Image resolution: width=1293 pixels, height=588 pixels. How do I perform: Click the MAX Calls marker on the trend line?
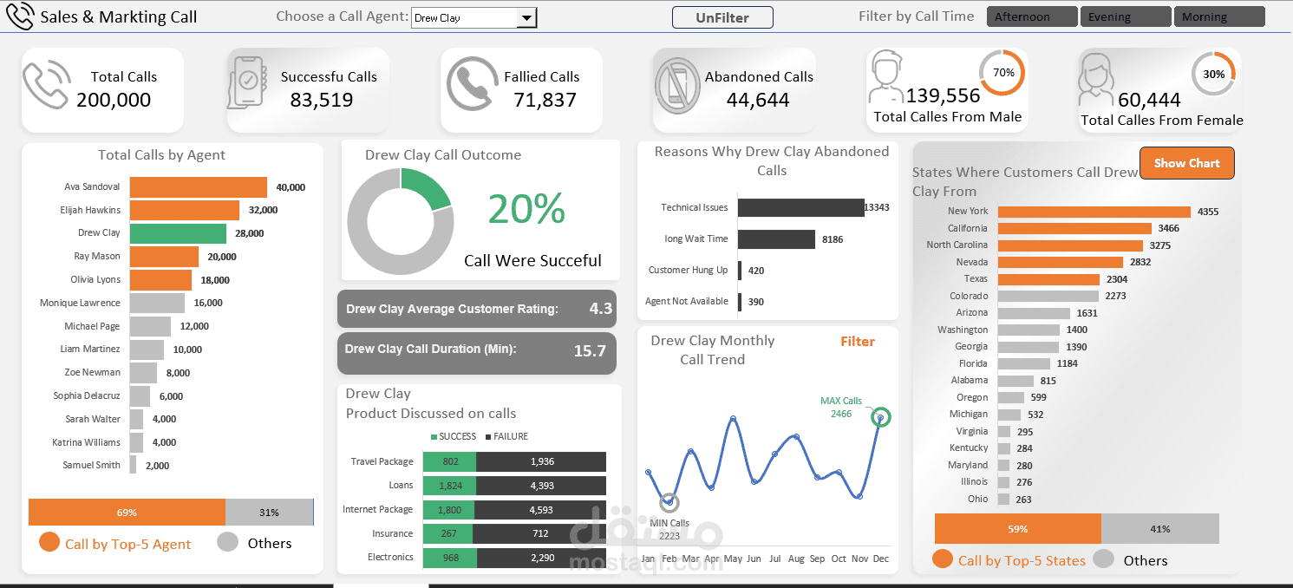point(880,417)
